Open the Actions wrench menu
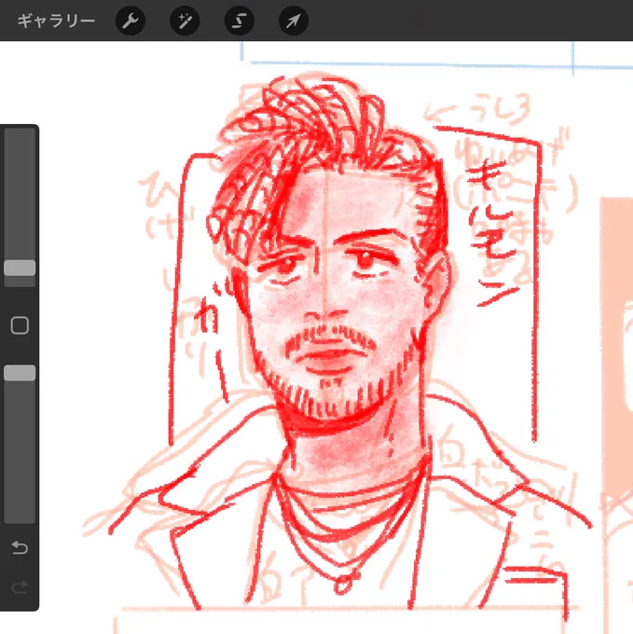Viewport: 633px width, 634px height. pos(131,21)
